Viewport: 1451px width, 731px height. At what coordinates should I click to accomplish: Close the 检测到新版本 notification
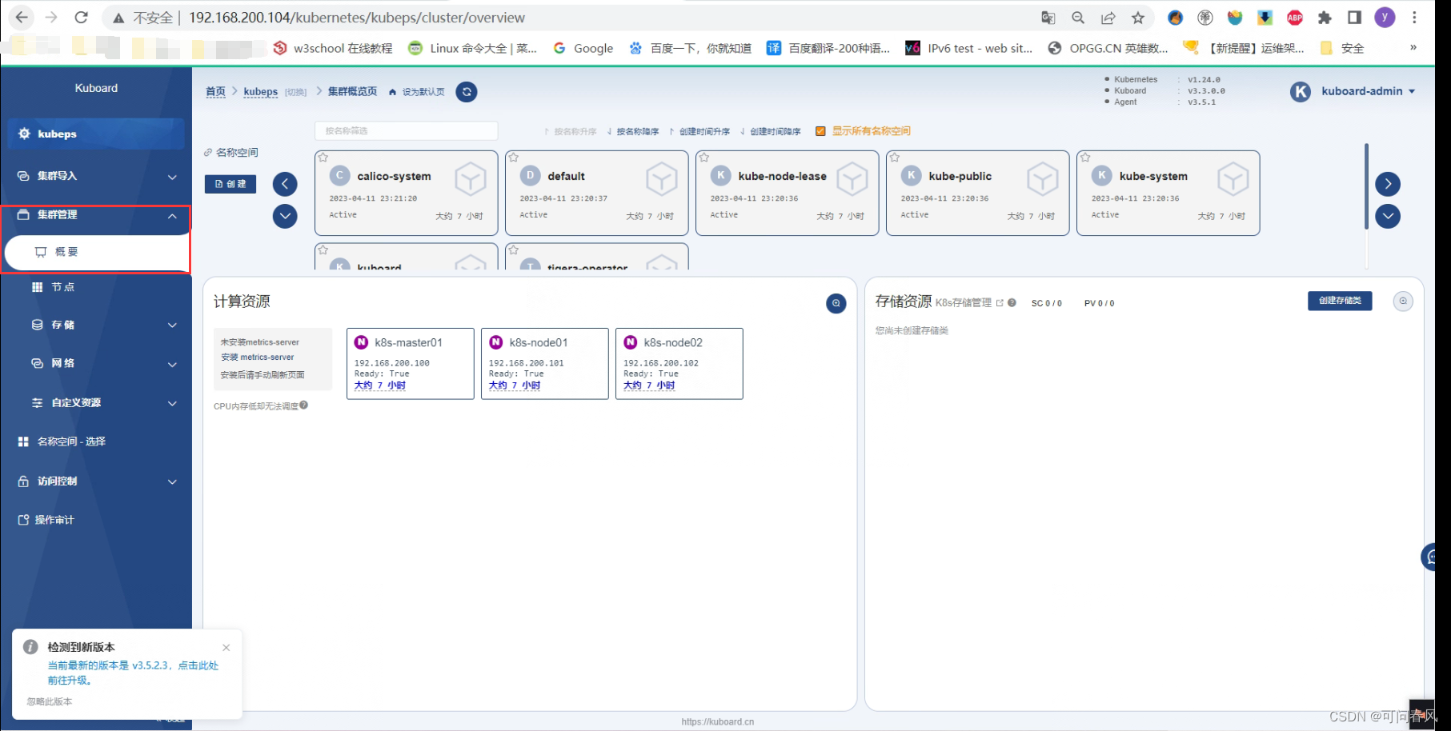226,648
